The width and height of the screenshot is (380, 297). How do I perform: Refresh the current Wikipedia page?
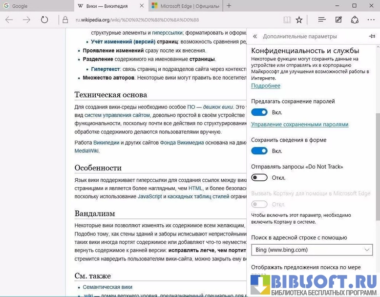pos(44,20)
